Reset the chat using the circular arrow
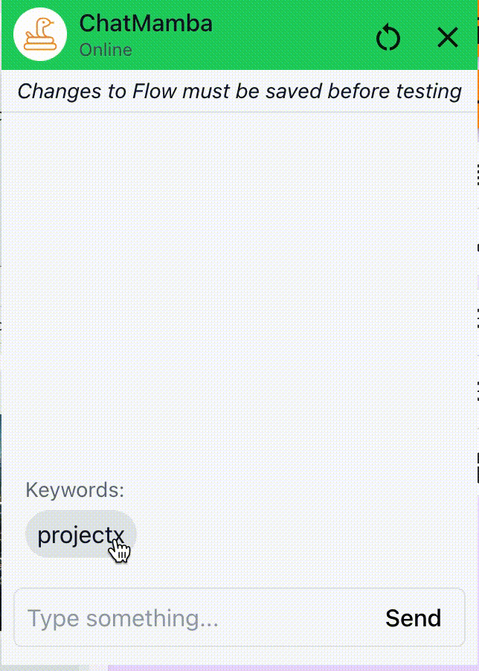The width and height of the screenshot is (479, 671). pyautogui.click(x=388, y=37)
